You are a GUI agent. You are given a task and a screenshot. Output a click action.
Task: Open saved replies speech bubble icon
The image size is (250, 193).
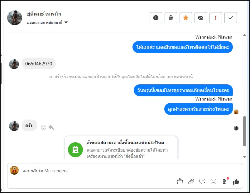(202, 181)
